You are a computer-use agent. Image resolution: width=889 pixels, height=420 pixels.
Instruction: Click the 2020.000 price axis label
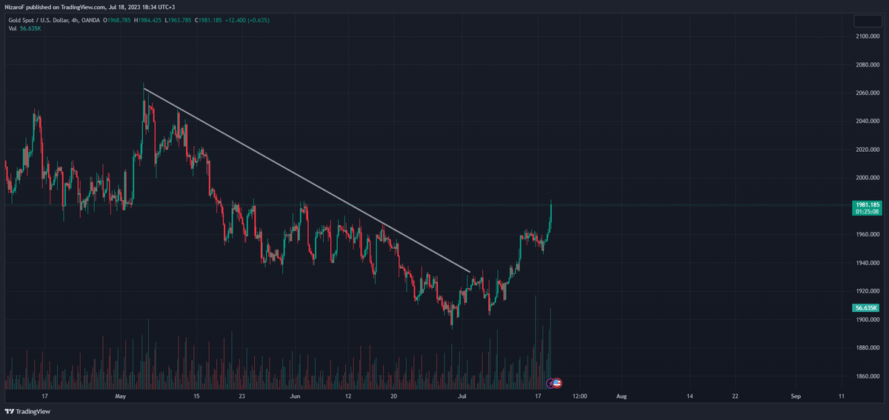click(x=867, y=150)
